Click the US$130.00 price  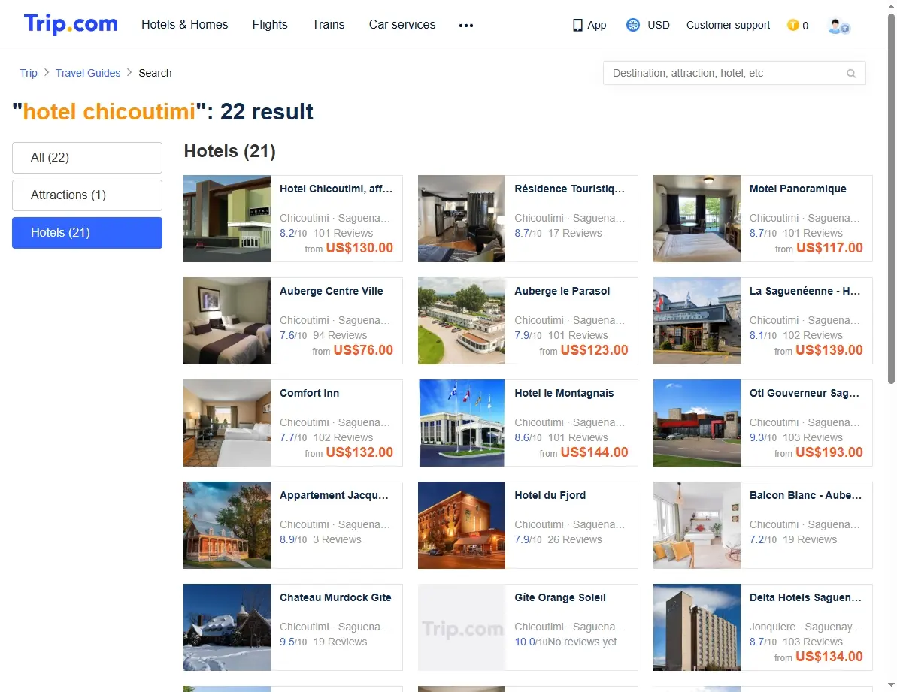(x=359, y=248)
